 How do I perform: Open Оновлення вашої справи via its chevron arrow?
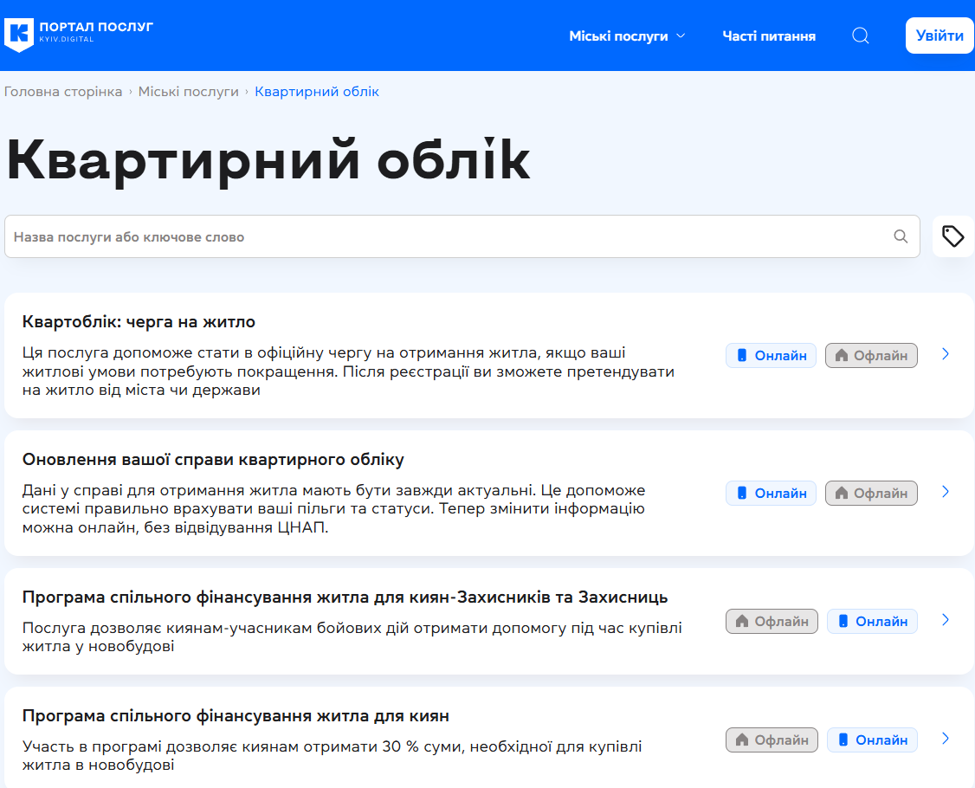(945, 492)
